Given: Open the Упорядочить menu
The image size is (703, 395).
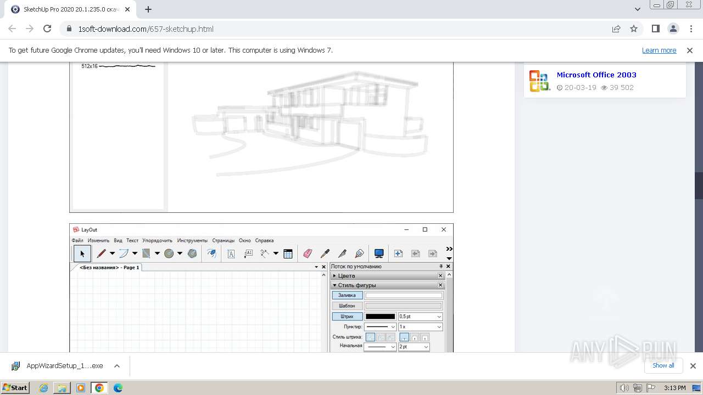Looking at the screenshot, I should coord(158,240).
